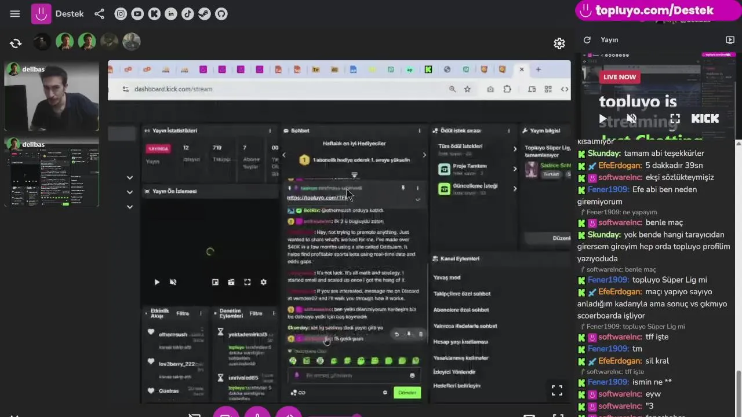Refresh the Yayın panel

point(587,40)
